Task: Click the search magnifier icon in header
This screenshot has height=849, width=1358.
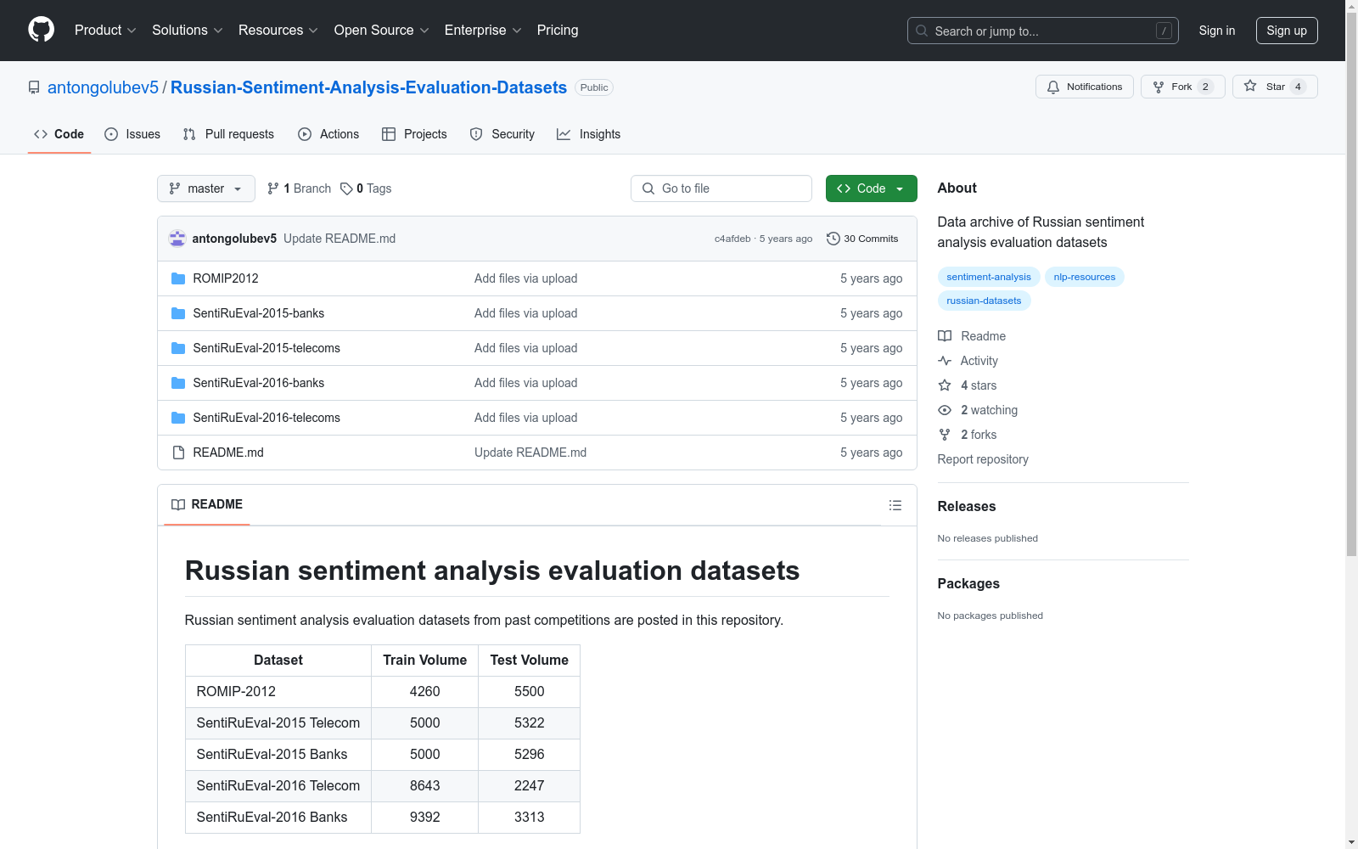Action: [x=922, y=31]
